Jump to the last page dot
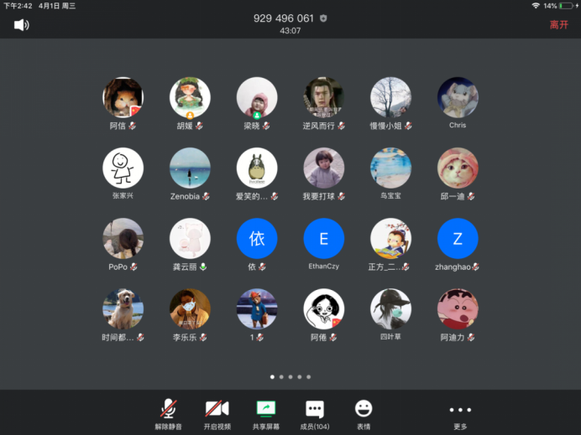The image size is (581, 435). 309,377
